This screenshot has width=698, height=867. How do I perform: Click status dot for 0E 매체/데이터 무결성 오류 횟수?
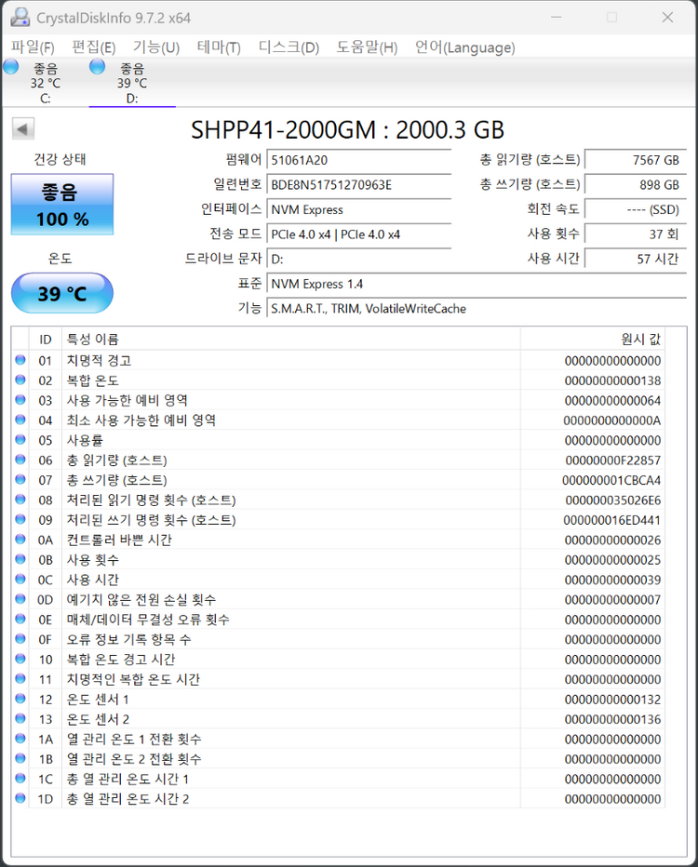pos(20,619)
